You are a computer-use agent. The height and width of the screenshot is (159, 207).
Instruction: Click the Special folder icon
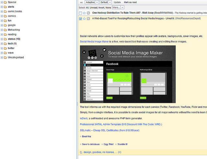(5, 2)
